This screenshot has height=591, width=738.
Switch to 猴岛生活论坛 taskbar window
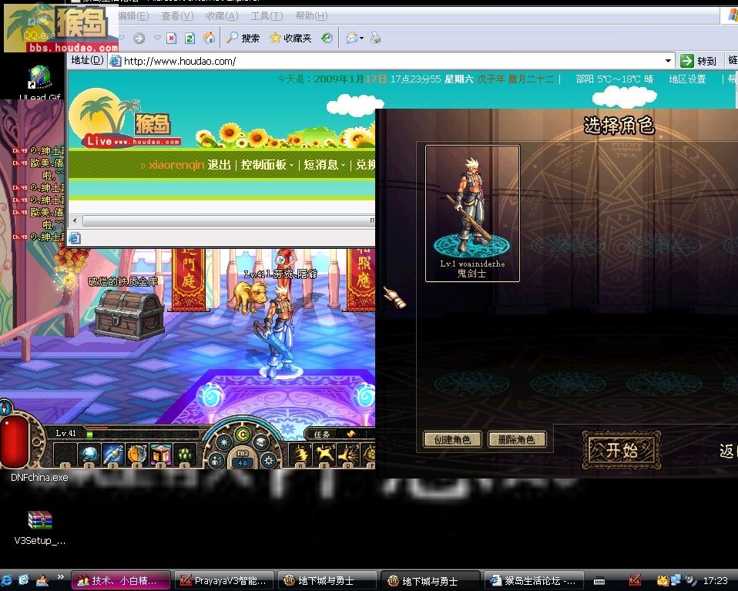click(534, 581)
